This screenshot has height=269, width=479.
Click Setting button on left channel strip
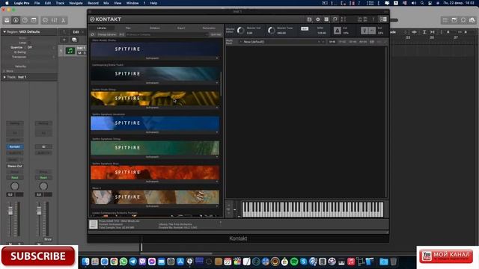coord(15,123)
